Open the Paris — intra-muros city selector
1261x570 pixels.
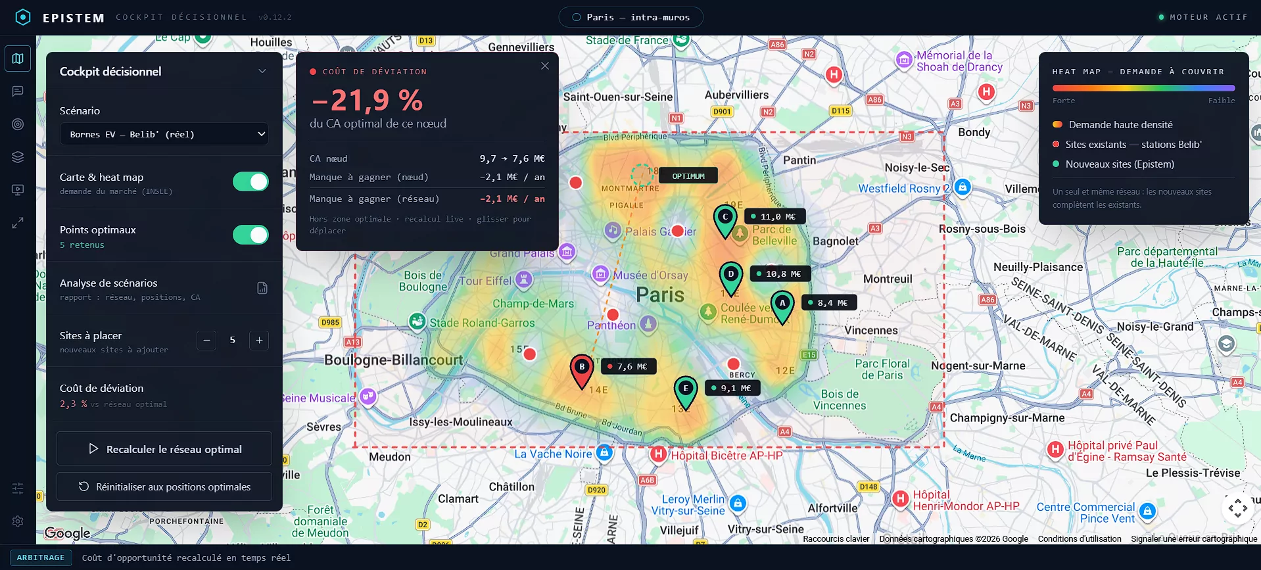point(630,17)
